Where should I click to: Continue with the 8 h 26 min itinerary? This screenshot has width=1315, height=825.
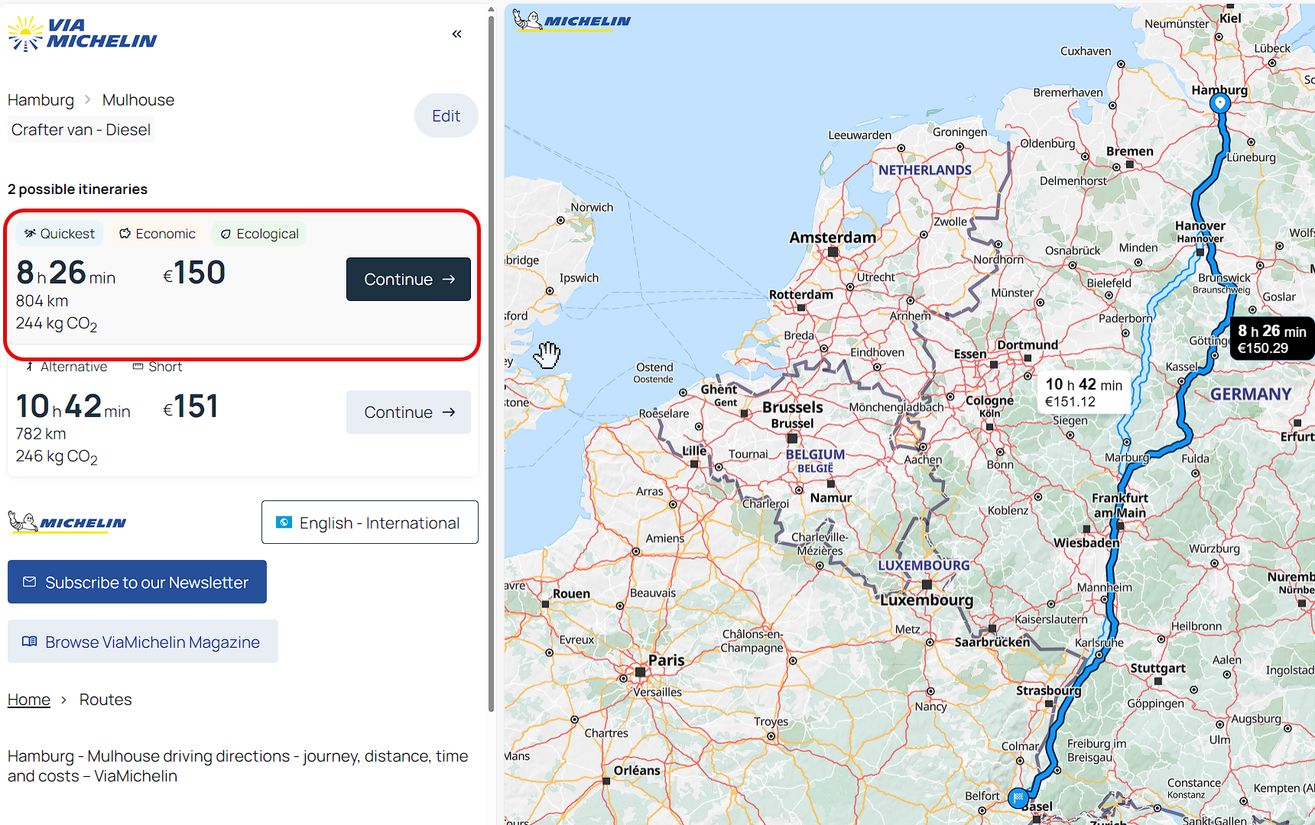408,279
